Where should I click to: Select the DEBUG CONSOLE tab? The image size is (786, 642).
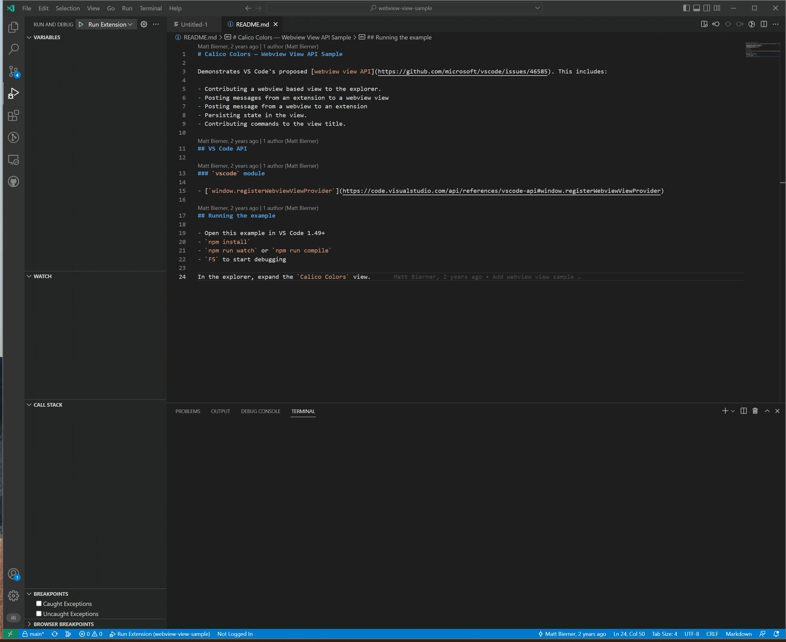click(260, 411)
